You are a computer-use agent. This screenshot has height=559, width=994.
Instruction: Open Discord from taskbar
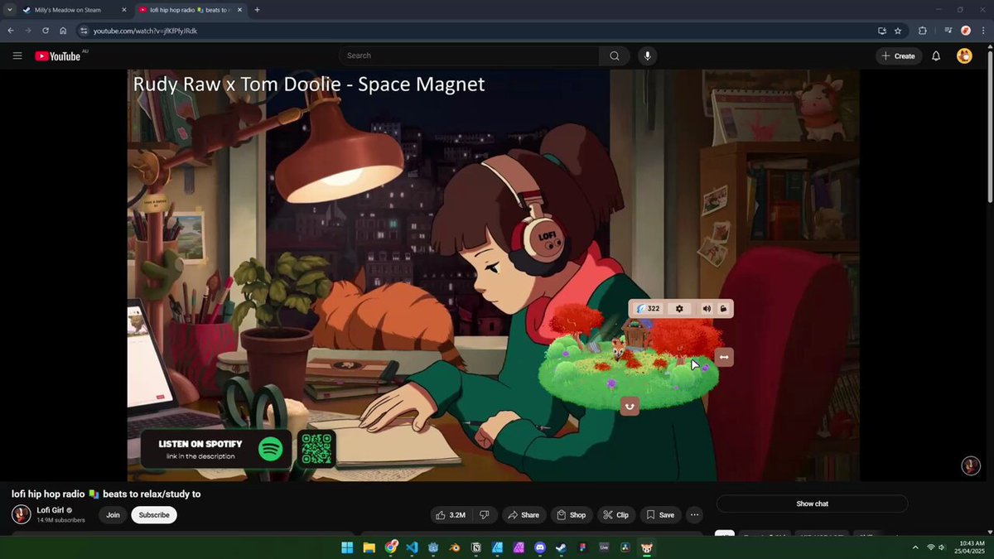[x=540, y=547]
